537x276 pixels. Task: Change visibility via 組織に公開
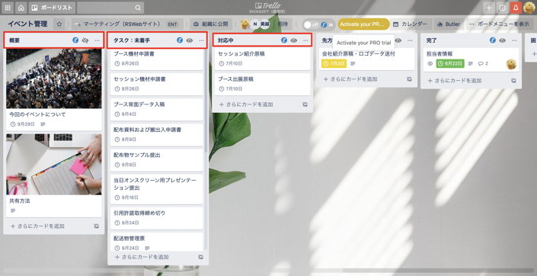[211, 24]
